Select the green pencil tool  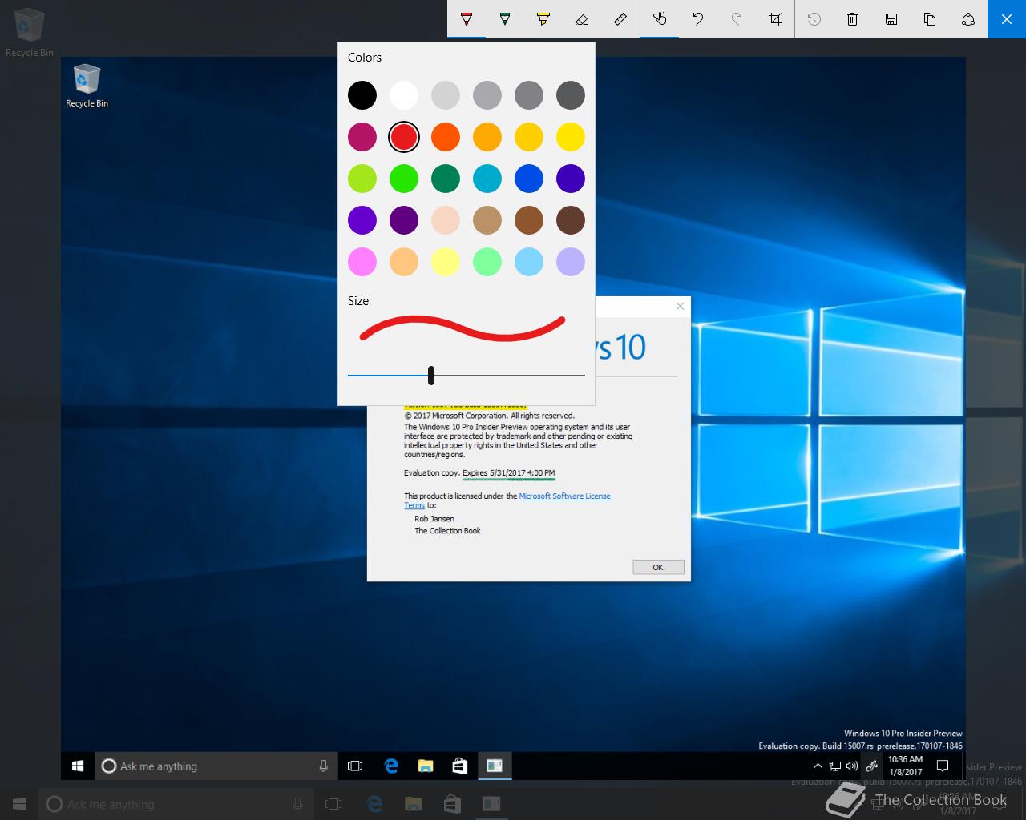point(505,19)
